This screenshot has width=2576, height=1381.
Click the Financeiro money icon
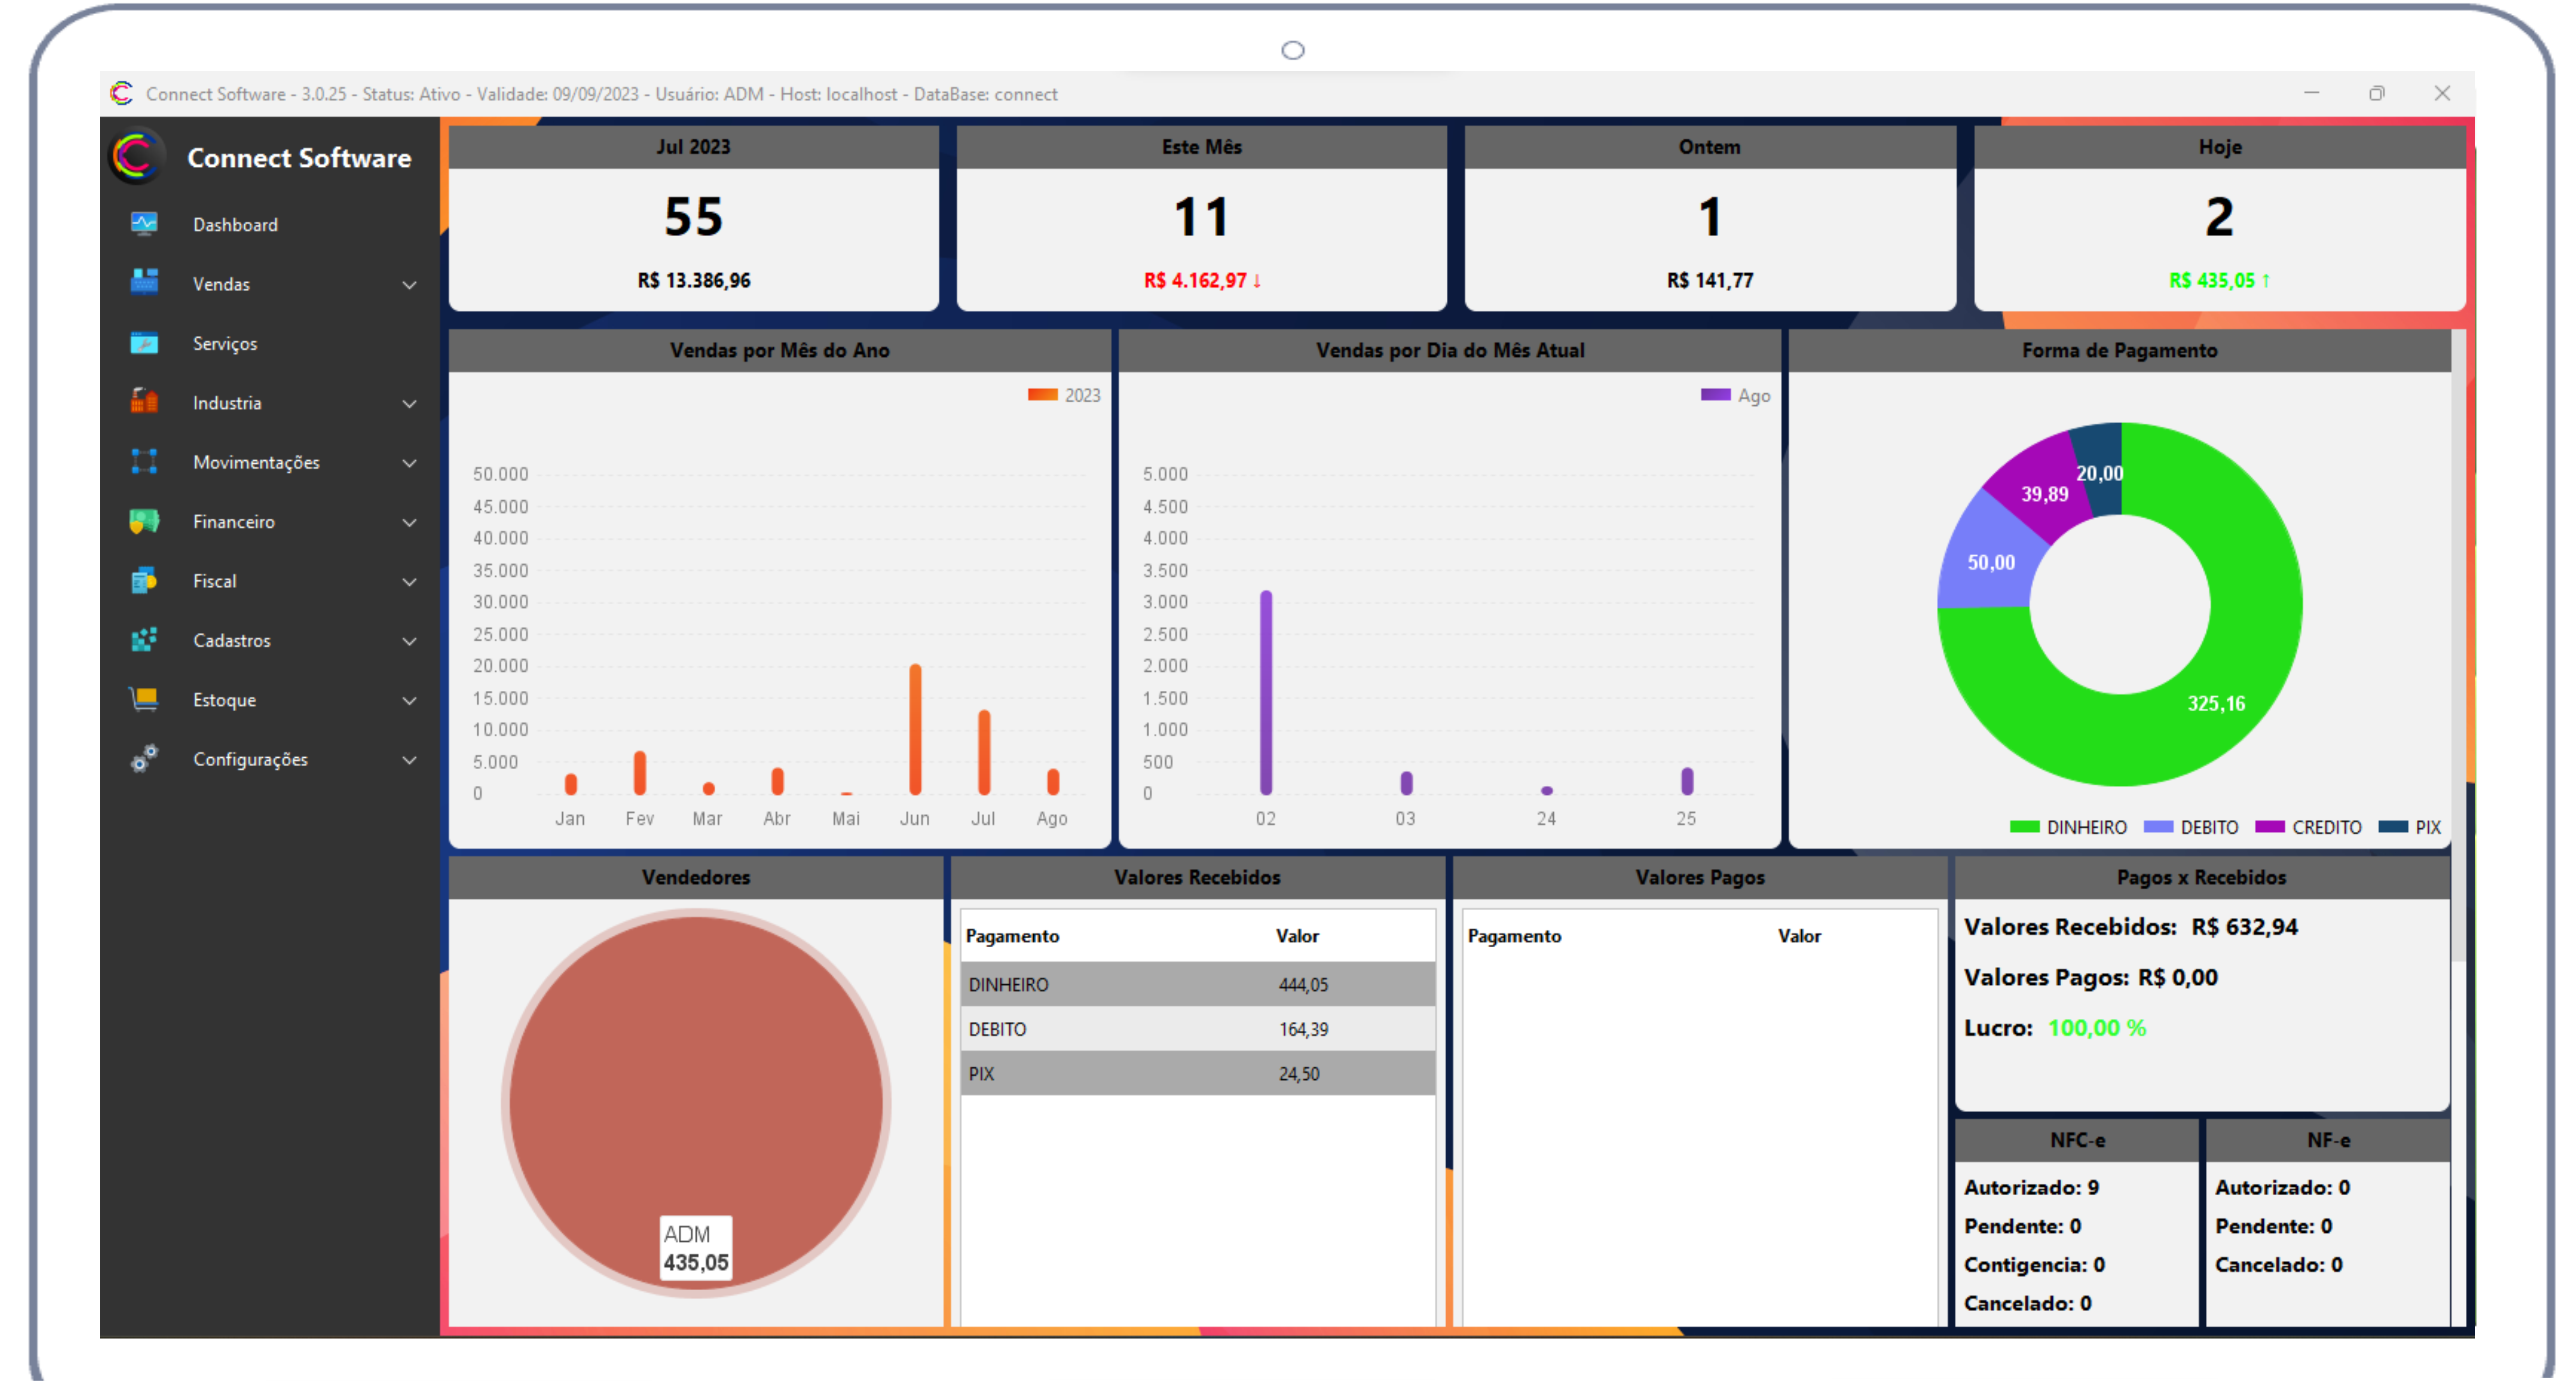click(x=144, y=521)
